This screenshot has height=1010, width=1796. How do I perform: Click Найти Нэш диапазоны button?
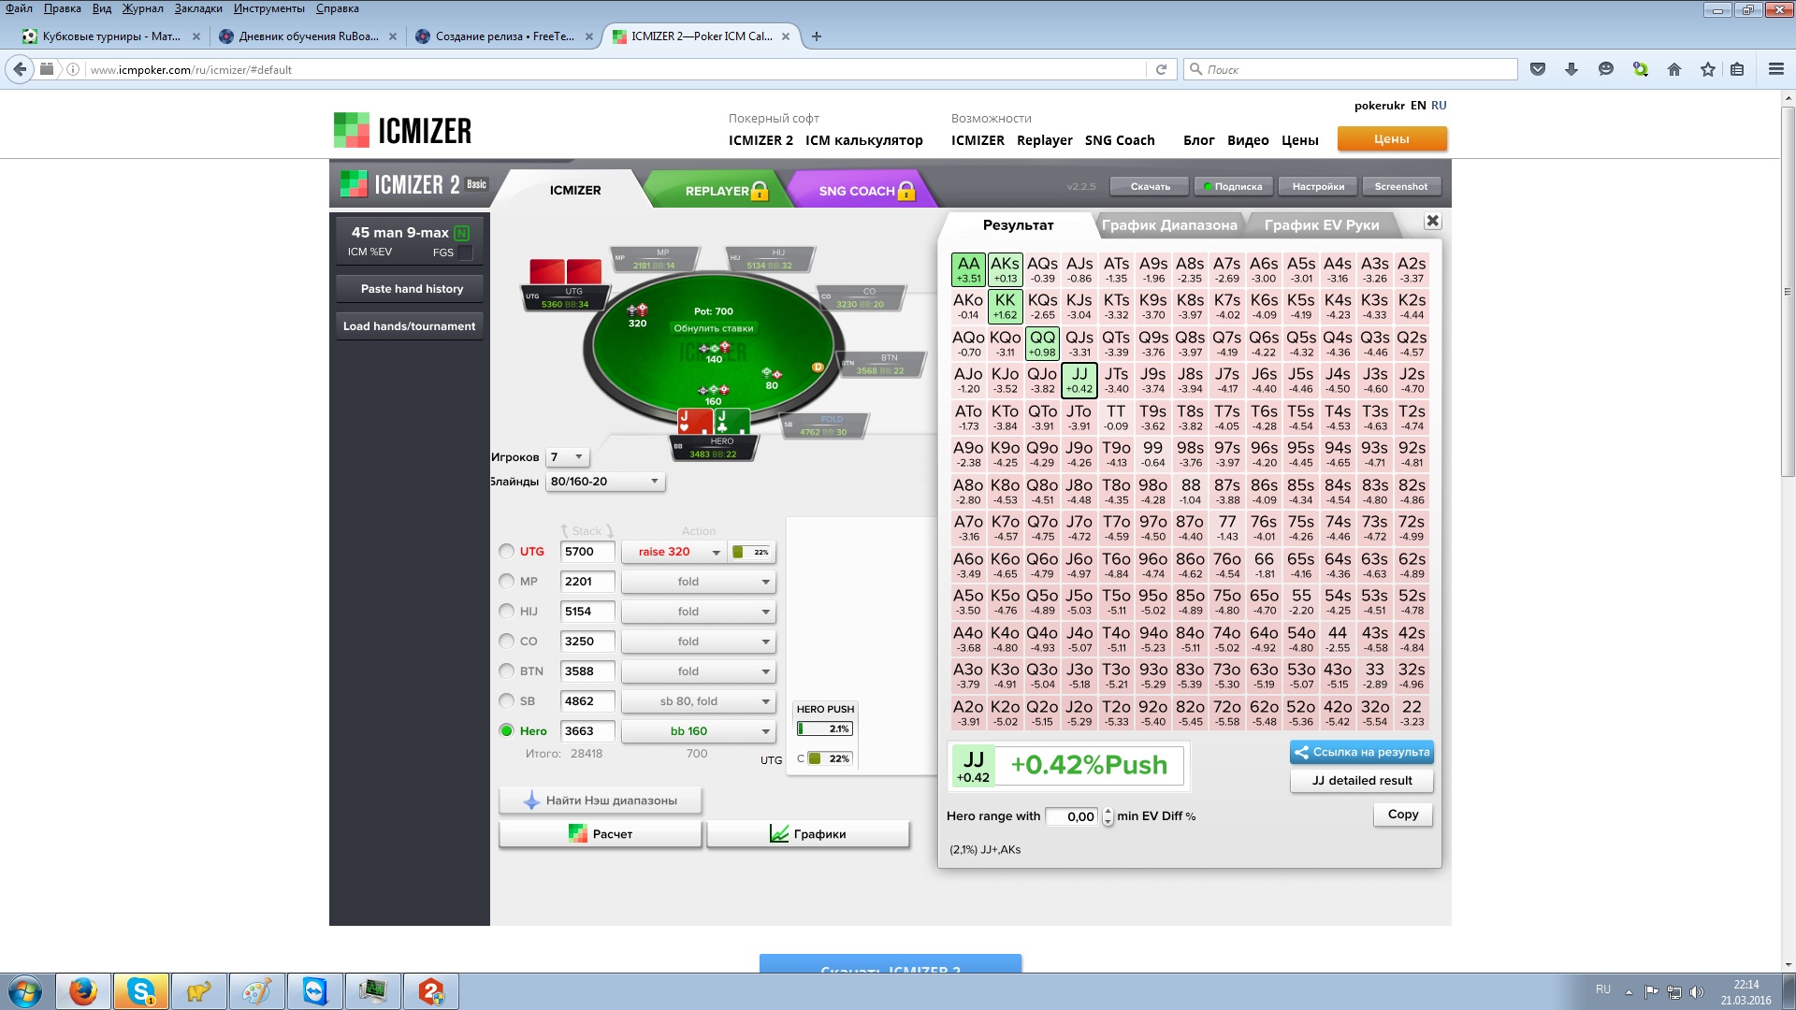point(601,801)
